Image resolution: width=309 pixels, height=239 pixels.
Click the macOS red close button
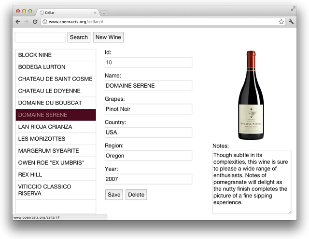[x=18, y=11]
